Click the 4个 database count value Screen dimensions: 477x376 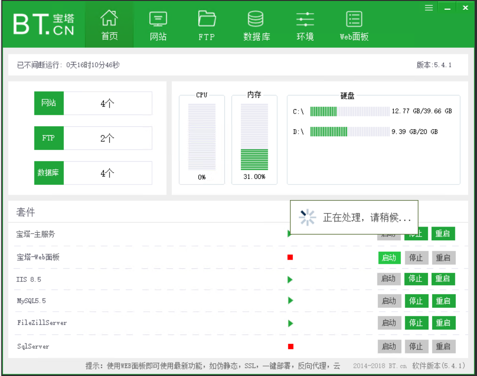pos(108,173)
